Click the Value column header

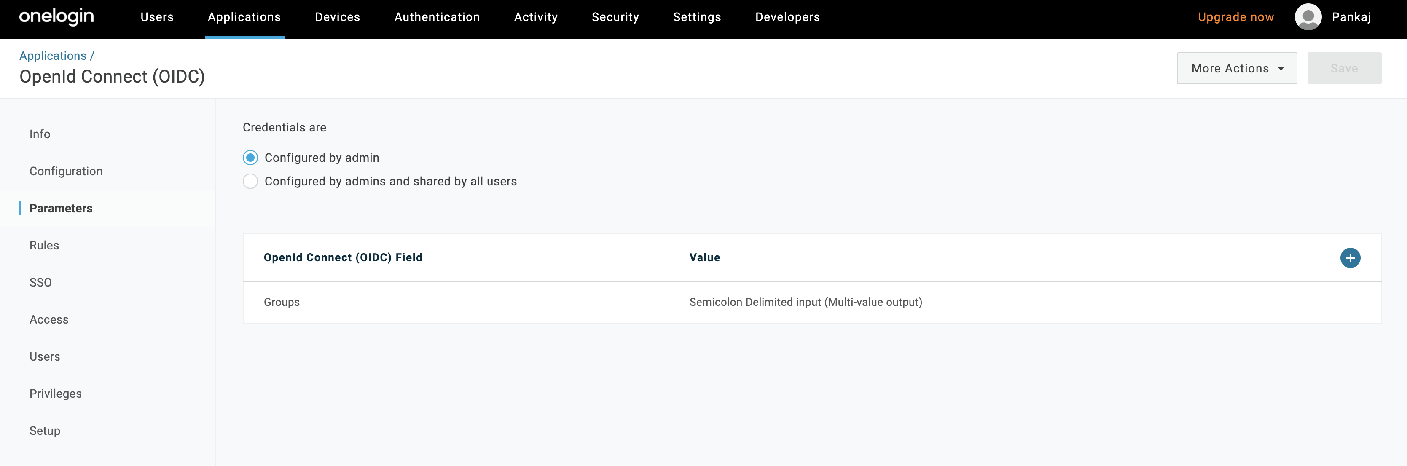705,257
